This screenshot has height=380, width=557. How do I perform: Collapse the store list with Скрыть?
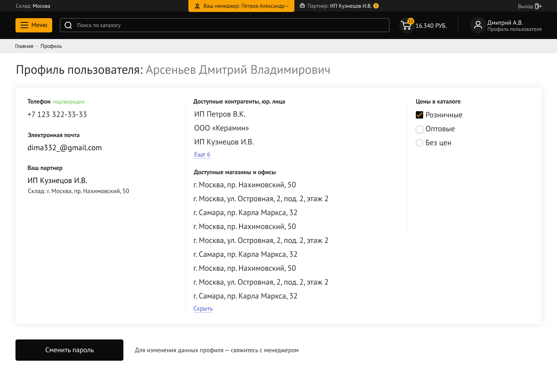click(203, 309)
